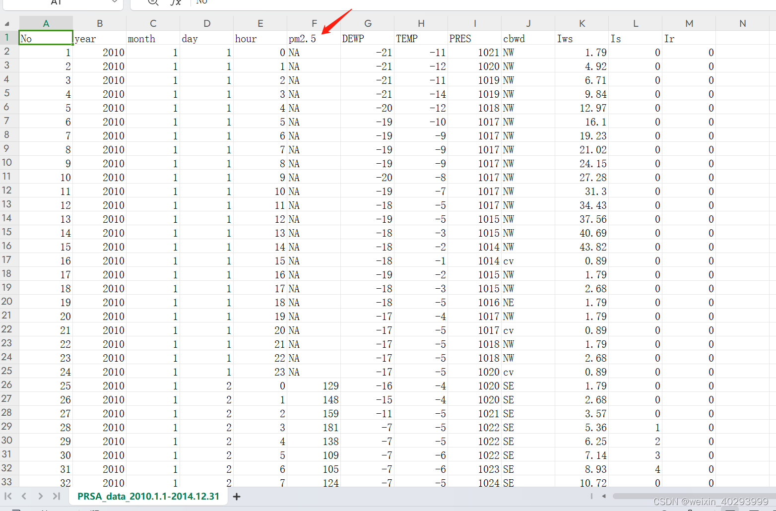Screen dimensions: 776x511
Task: Click the 'Is' header cell
Action: pos(636,38)
